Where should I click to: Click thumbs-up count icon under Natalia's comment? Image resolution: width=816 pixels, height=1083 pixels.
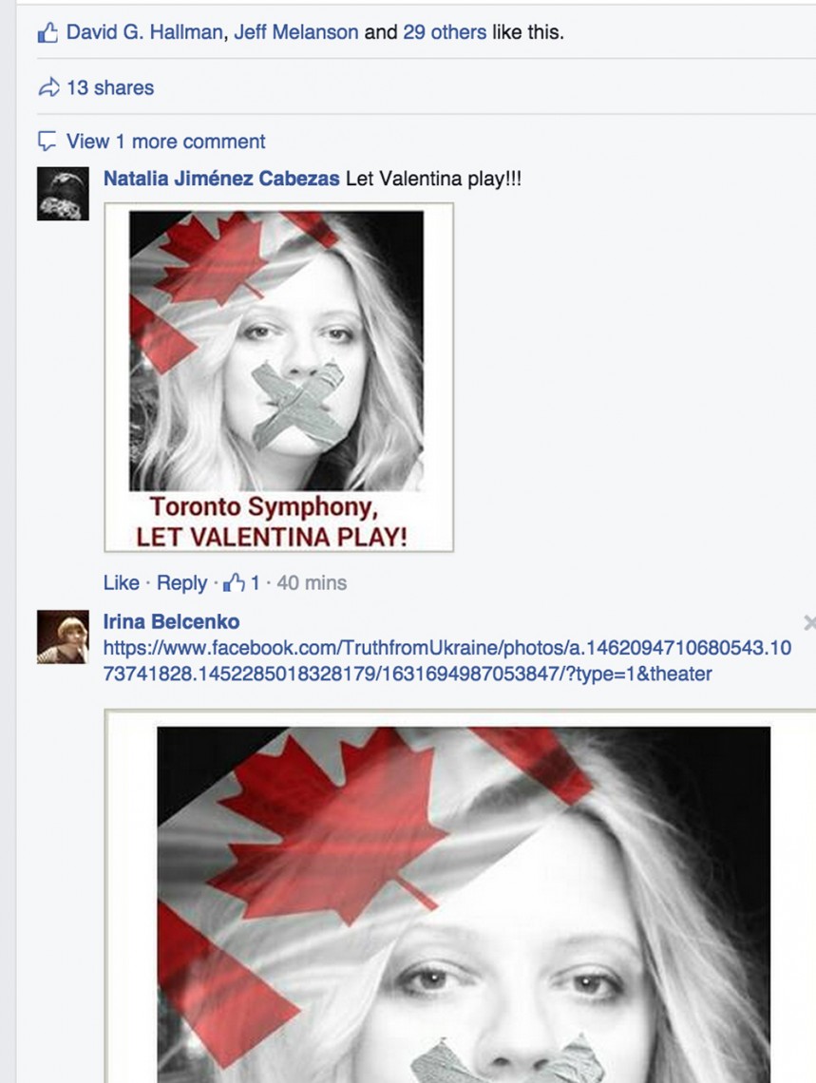(x=234, y=583)
